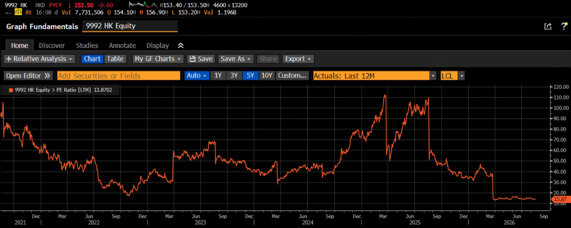Select the 10Y time range
571x228 pixels.
tap(267, 76)
